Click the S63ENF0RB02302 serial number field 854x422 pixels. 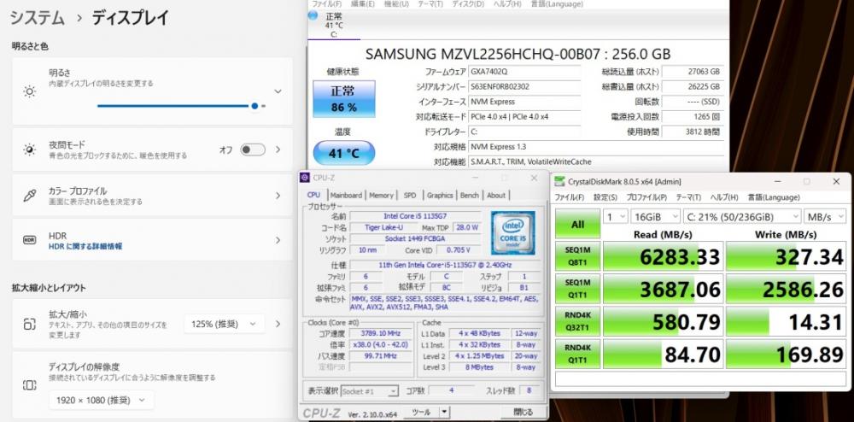[525, 86]
